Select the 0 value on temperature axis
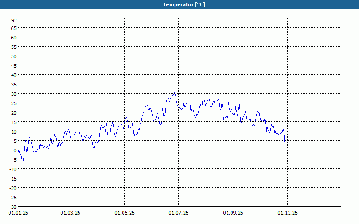 pos(15,151)
